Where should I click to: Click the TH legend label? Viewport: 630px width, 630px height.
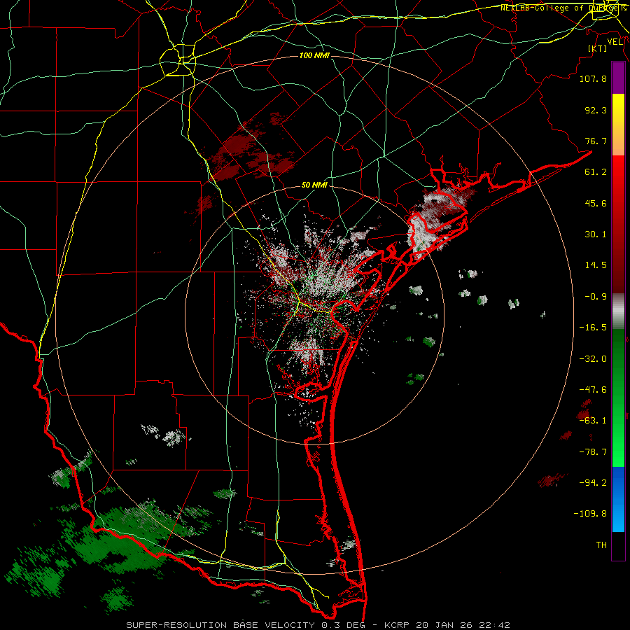pos(601,545)
